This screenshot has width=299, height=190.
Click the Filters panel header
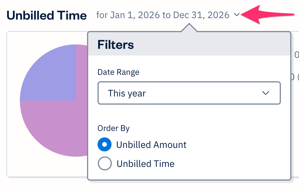pos(116,44)
